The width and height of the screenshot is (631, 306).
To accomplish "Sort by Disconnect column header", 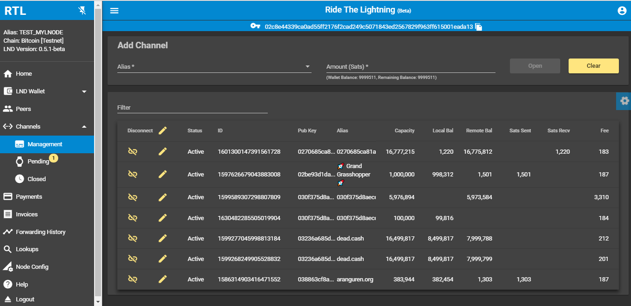I will coord(140,130).
